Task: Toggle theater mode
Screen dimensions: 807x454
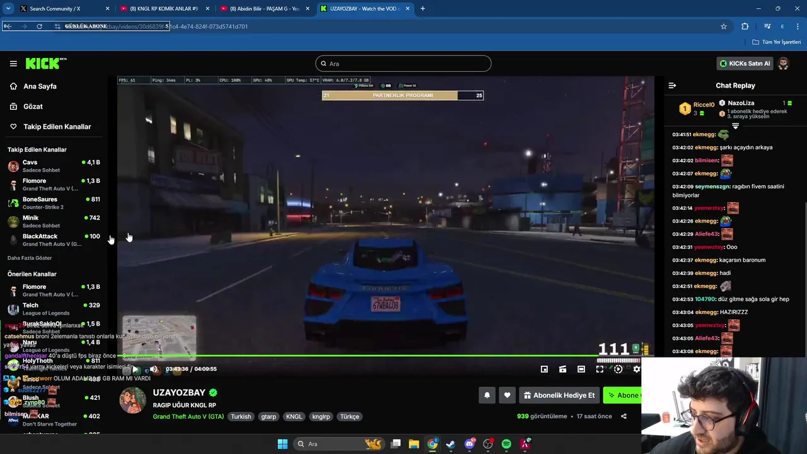Action: 581,370
